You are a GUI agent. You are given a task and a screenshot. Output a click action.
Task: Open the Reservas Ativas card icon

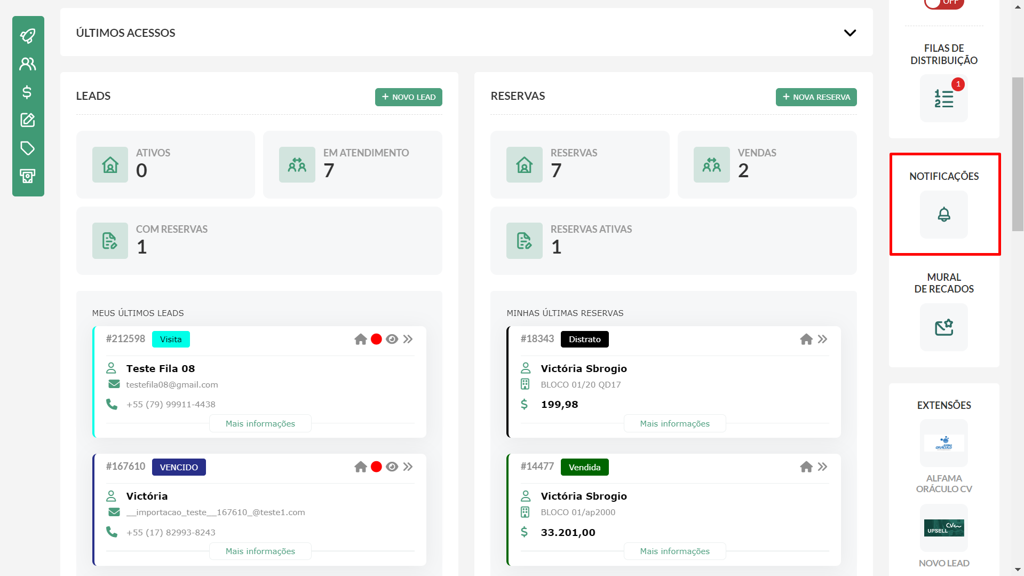click(x=525, y=241)
